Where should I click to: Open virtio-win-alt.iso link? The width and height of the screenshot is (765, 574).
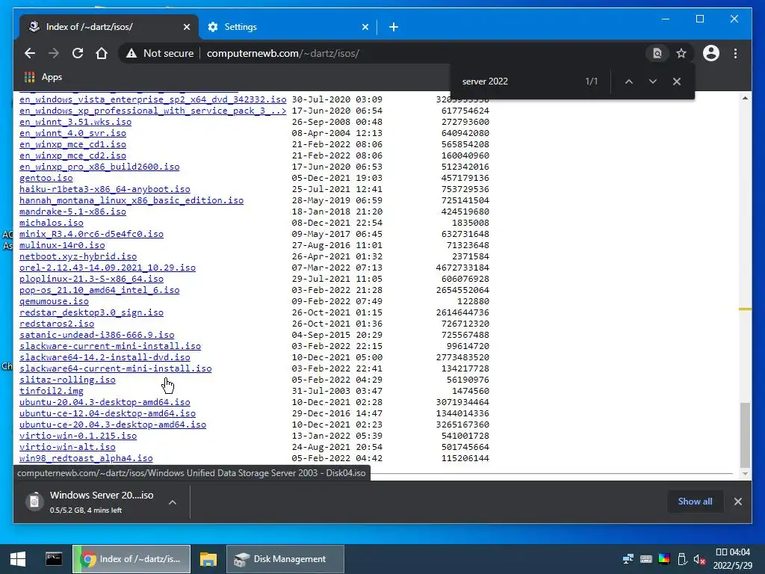point(67,448)
